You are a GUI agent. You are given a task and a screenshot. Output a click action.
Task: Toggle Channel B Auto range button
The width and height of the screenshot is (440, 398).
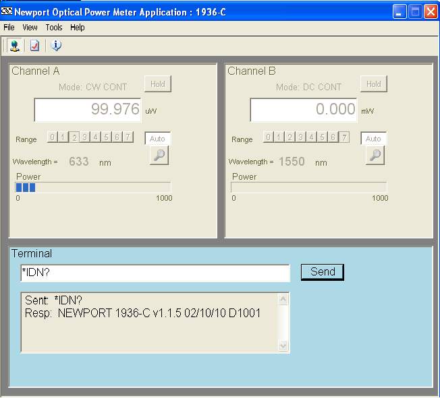coord(373,139)
